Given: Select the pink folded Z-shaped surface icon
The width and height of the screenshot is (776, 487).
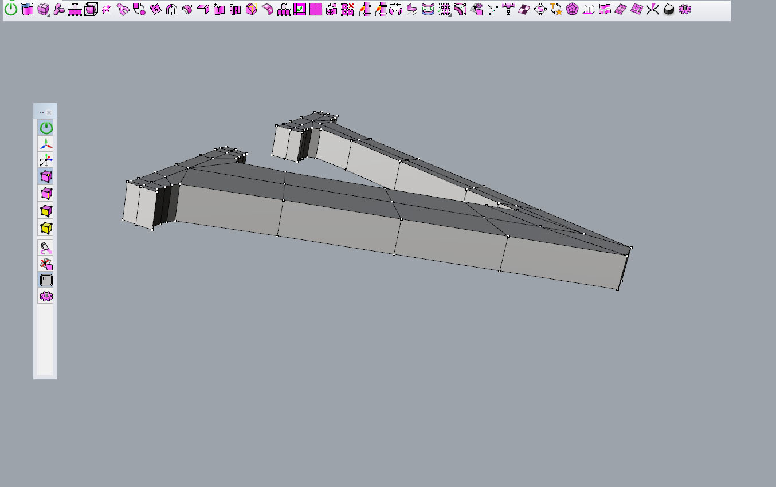Looking at the screenshot, I should tap(412, 9).
